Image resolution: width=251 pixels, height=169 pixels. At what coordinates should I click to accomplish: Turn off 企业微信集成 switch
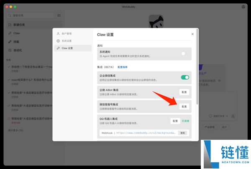click(185, 77)
